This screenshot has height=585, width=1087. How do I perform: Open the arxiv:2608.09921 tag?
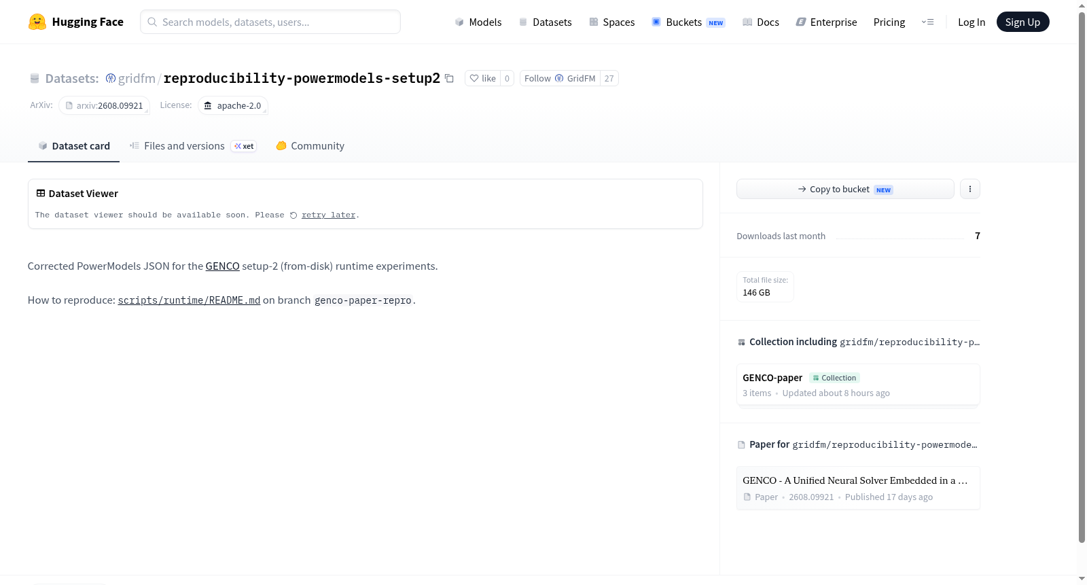click(104, 105)
